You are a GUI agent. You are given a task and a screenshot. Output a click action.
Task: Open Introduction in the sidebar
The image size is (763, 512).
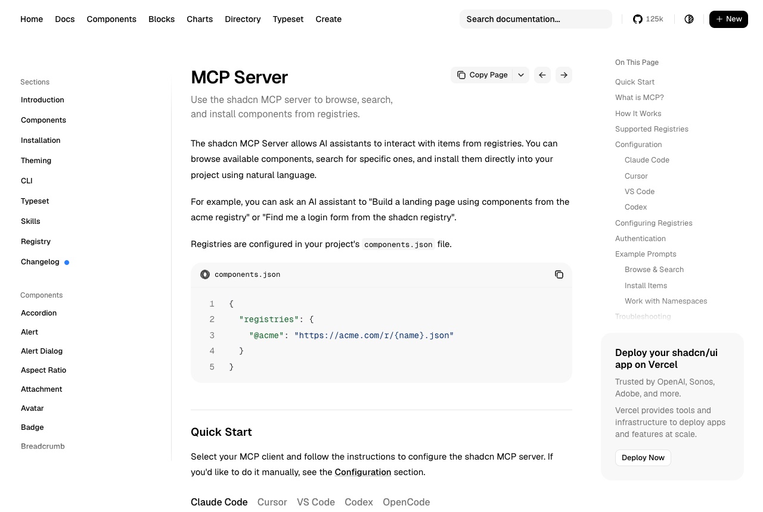[x=42, y=100]
